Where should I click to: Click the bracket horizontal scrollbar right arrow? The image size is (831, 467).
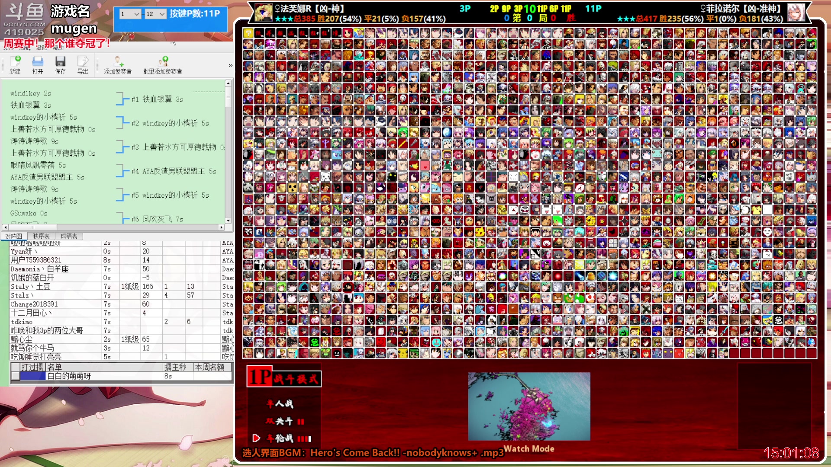click(221, 227)
